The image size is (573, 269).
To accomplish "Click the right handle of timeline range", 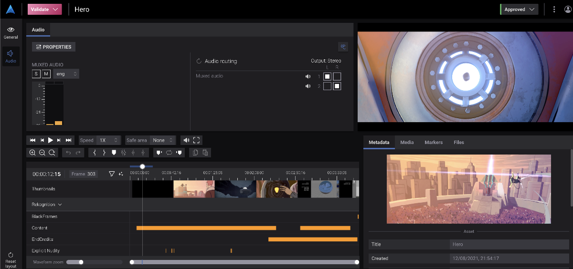I will (x=357, y=262).
